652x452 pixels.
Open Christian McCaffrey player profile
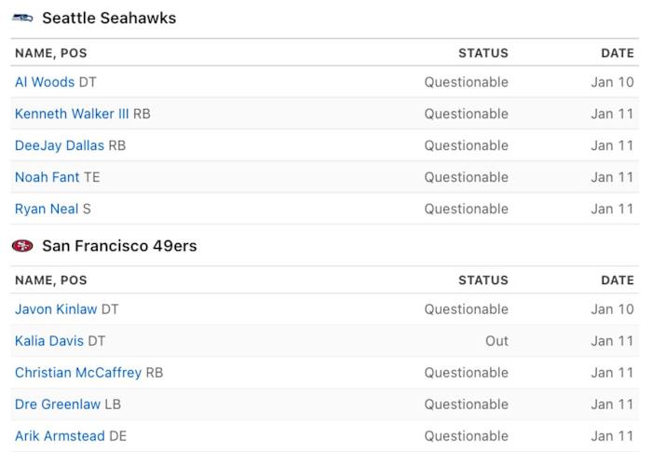(78, 373)
